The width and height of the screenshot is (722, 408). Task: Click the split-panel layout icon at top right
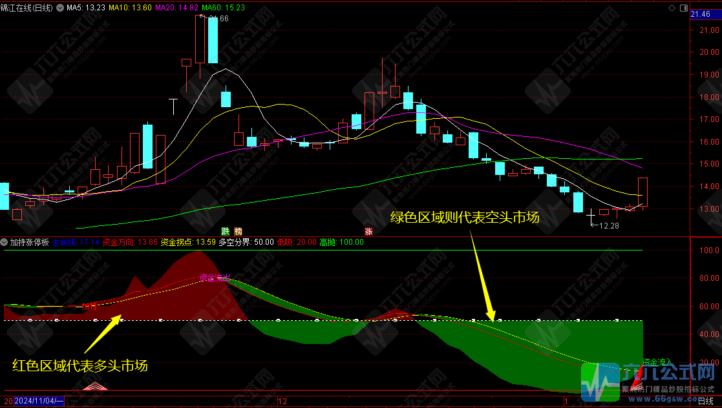[684, 8]
